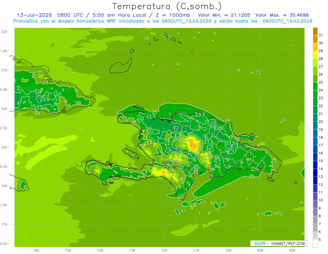Click the colorbar label "10"
Screen dimensions: 328x254
(321, 201)
